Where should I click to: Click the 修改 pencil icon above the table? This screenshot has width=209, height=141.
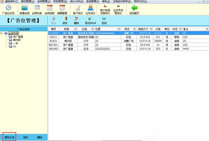coord(65,20)
